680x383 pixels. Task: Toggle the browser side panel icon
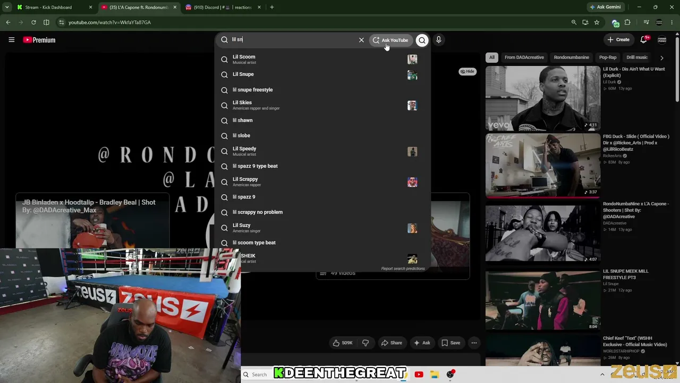click(46, 22)
